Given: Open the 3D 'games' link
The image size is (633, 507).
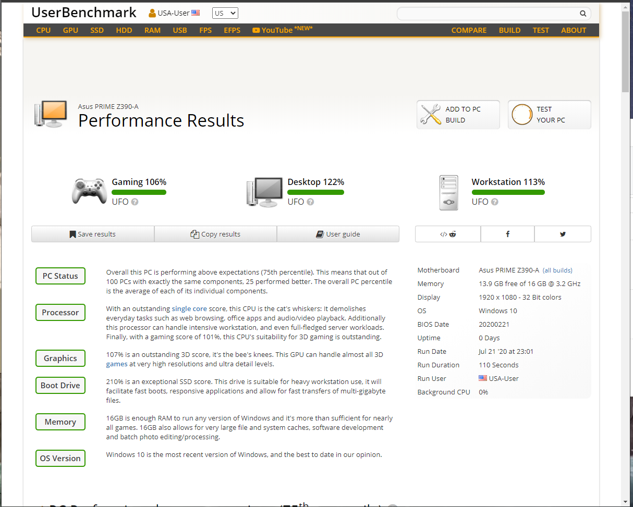Looking at the screenshot, I should click(x=117, y=364).
